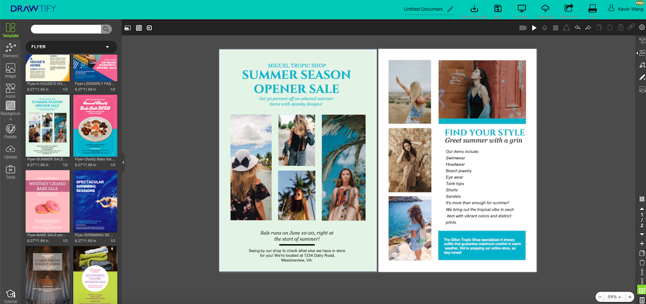
Task: Expand the FLYER category dropdown
Action: (71, 47)
